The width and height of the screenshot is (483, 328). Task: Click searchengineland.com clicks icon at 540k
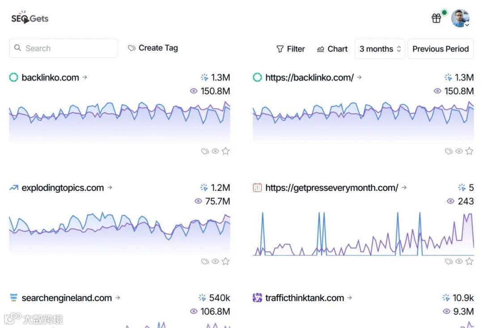(x=202, y=298)
